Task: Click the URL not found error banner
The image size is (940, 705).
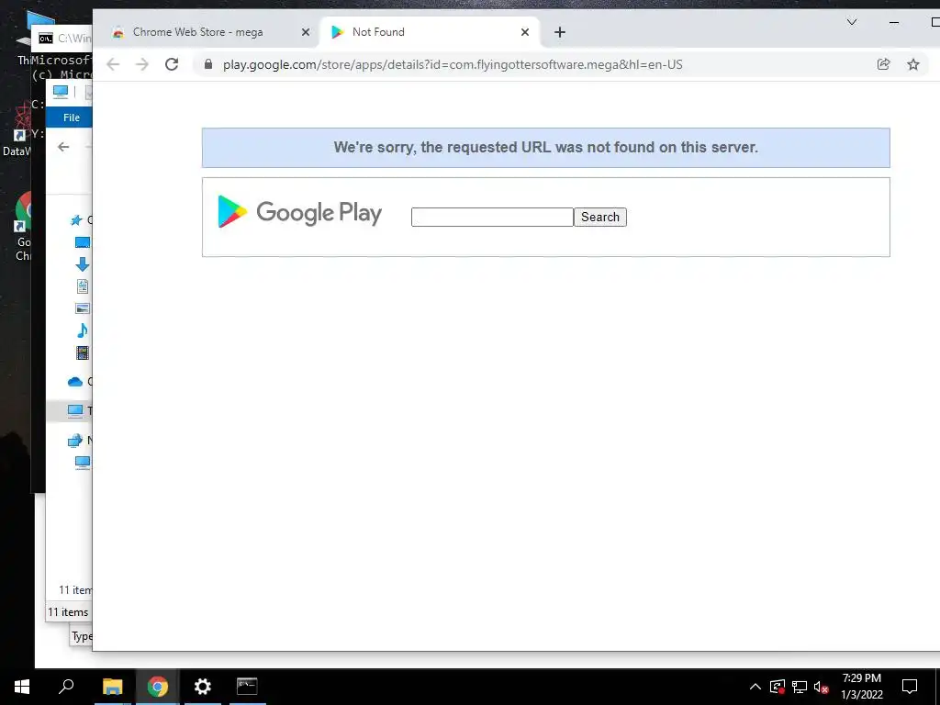Action: pyautogui.click(x=545, y=148)
